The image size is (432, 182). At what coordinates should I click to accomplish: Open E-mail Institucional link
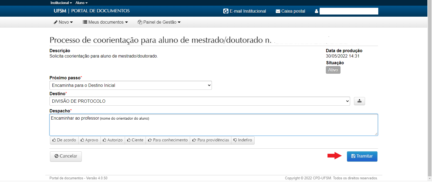click(x=245, y=11)
